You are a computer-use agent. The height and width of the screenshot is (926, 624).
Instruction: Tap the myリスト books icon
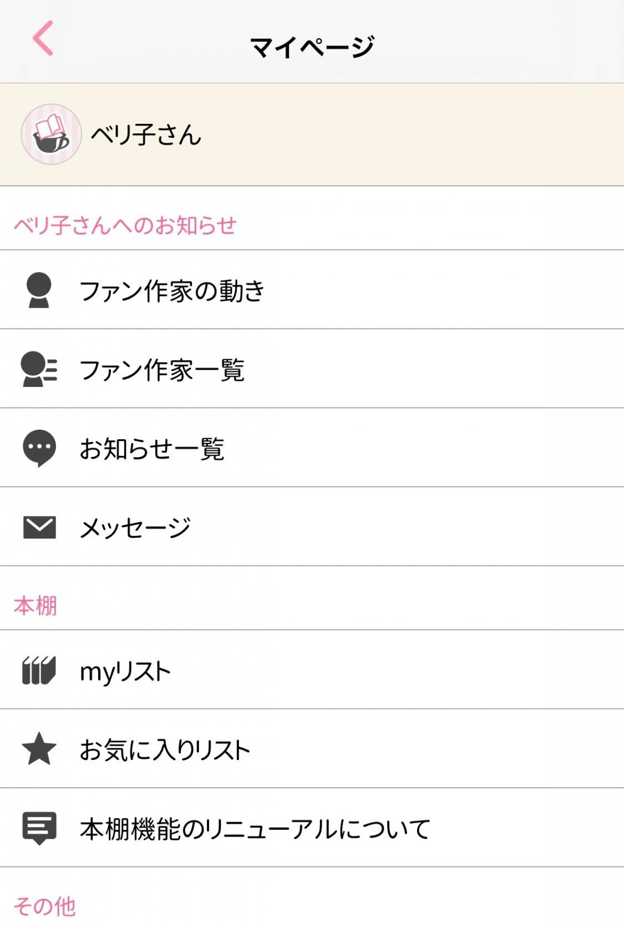click(39, 670)
